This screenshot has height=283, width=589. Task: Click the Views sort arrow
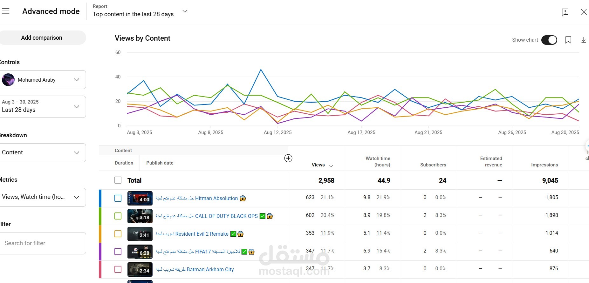tap(331, 165)
